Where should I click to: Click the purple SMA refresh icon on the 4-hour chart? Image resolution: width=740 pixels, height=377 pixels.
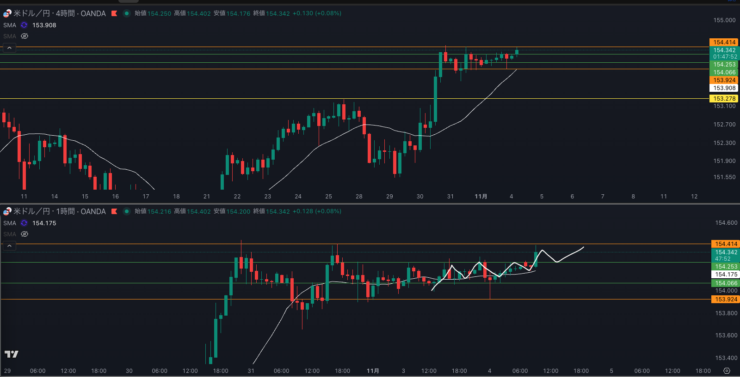point(24,25)
